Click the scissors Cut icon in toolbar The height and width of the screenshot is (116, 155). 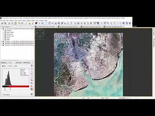tap(9, 23)
